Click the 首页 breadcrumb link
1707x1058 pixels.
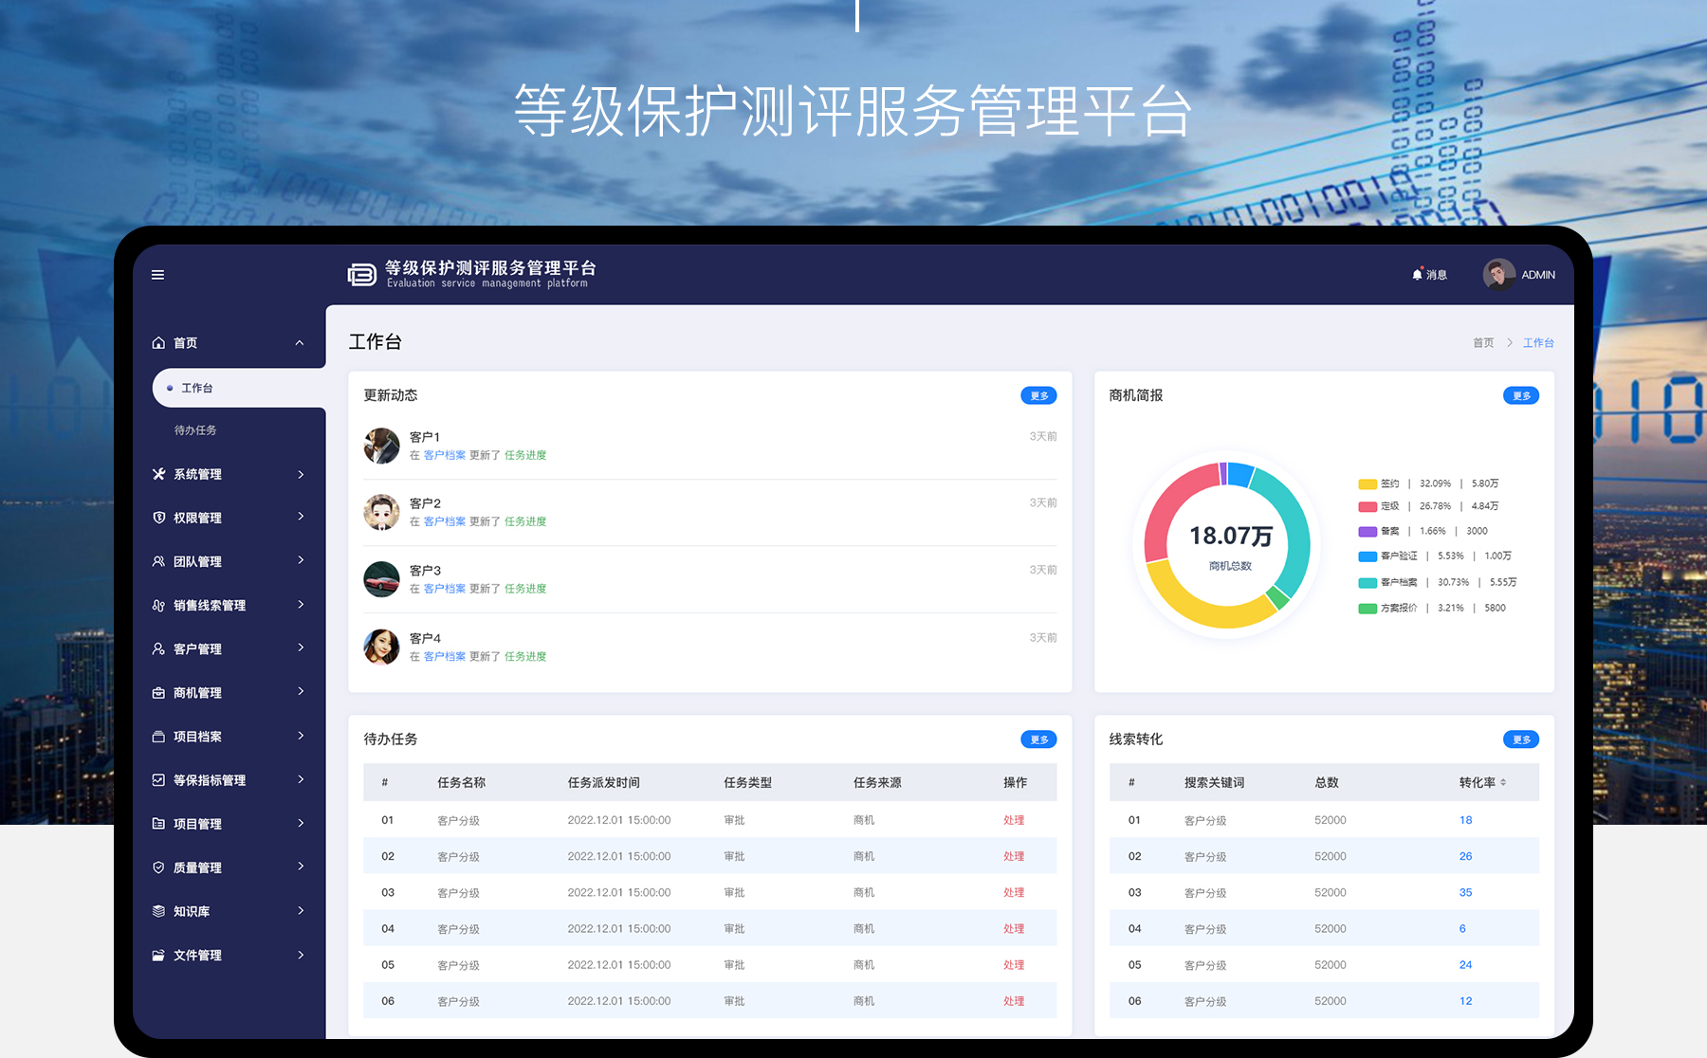(1483, 343)
